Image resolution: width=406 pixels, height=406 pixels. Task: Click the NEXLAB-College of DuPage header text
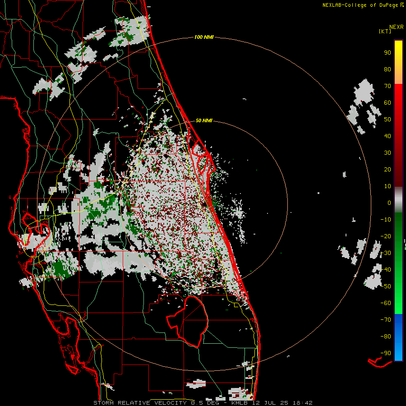point(360,5)
